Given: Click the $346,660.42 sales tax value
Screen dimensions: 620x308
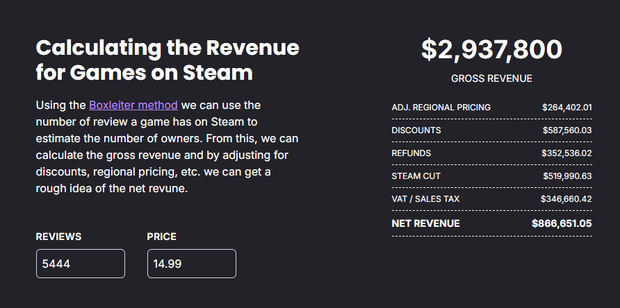Looking at the screenshot, I should (566, 199).
